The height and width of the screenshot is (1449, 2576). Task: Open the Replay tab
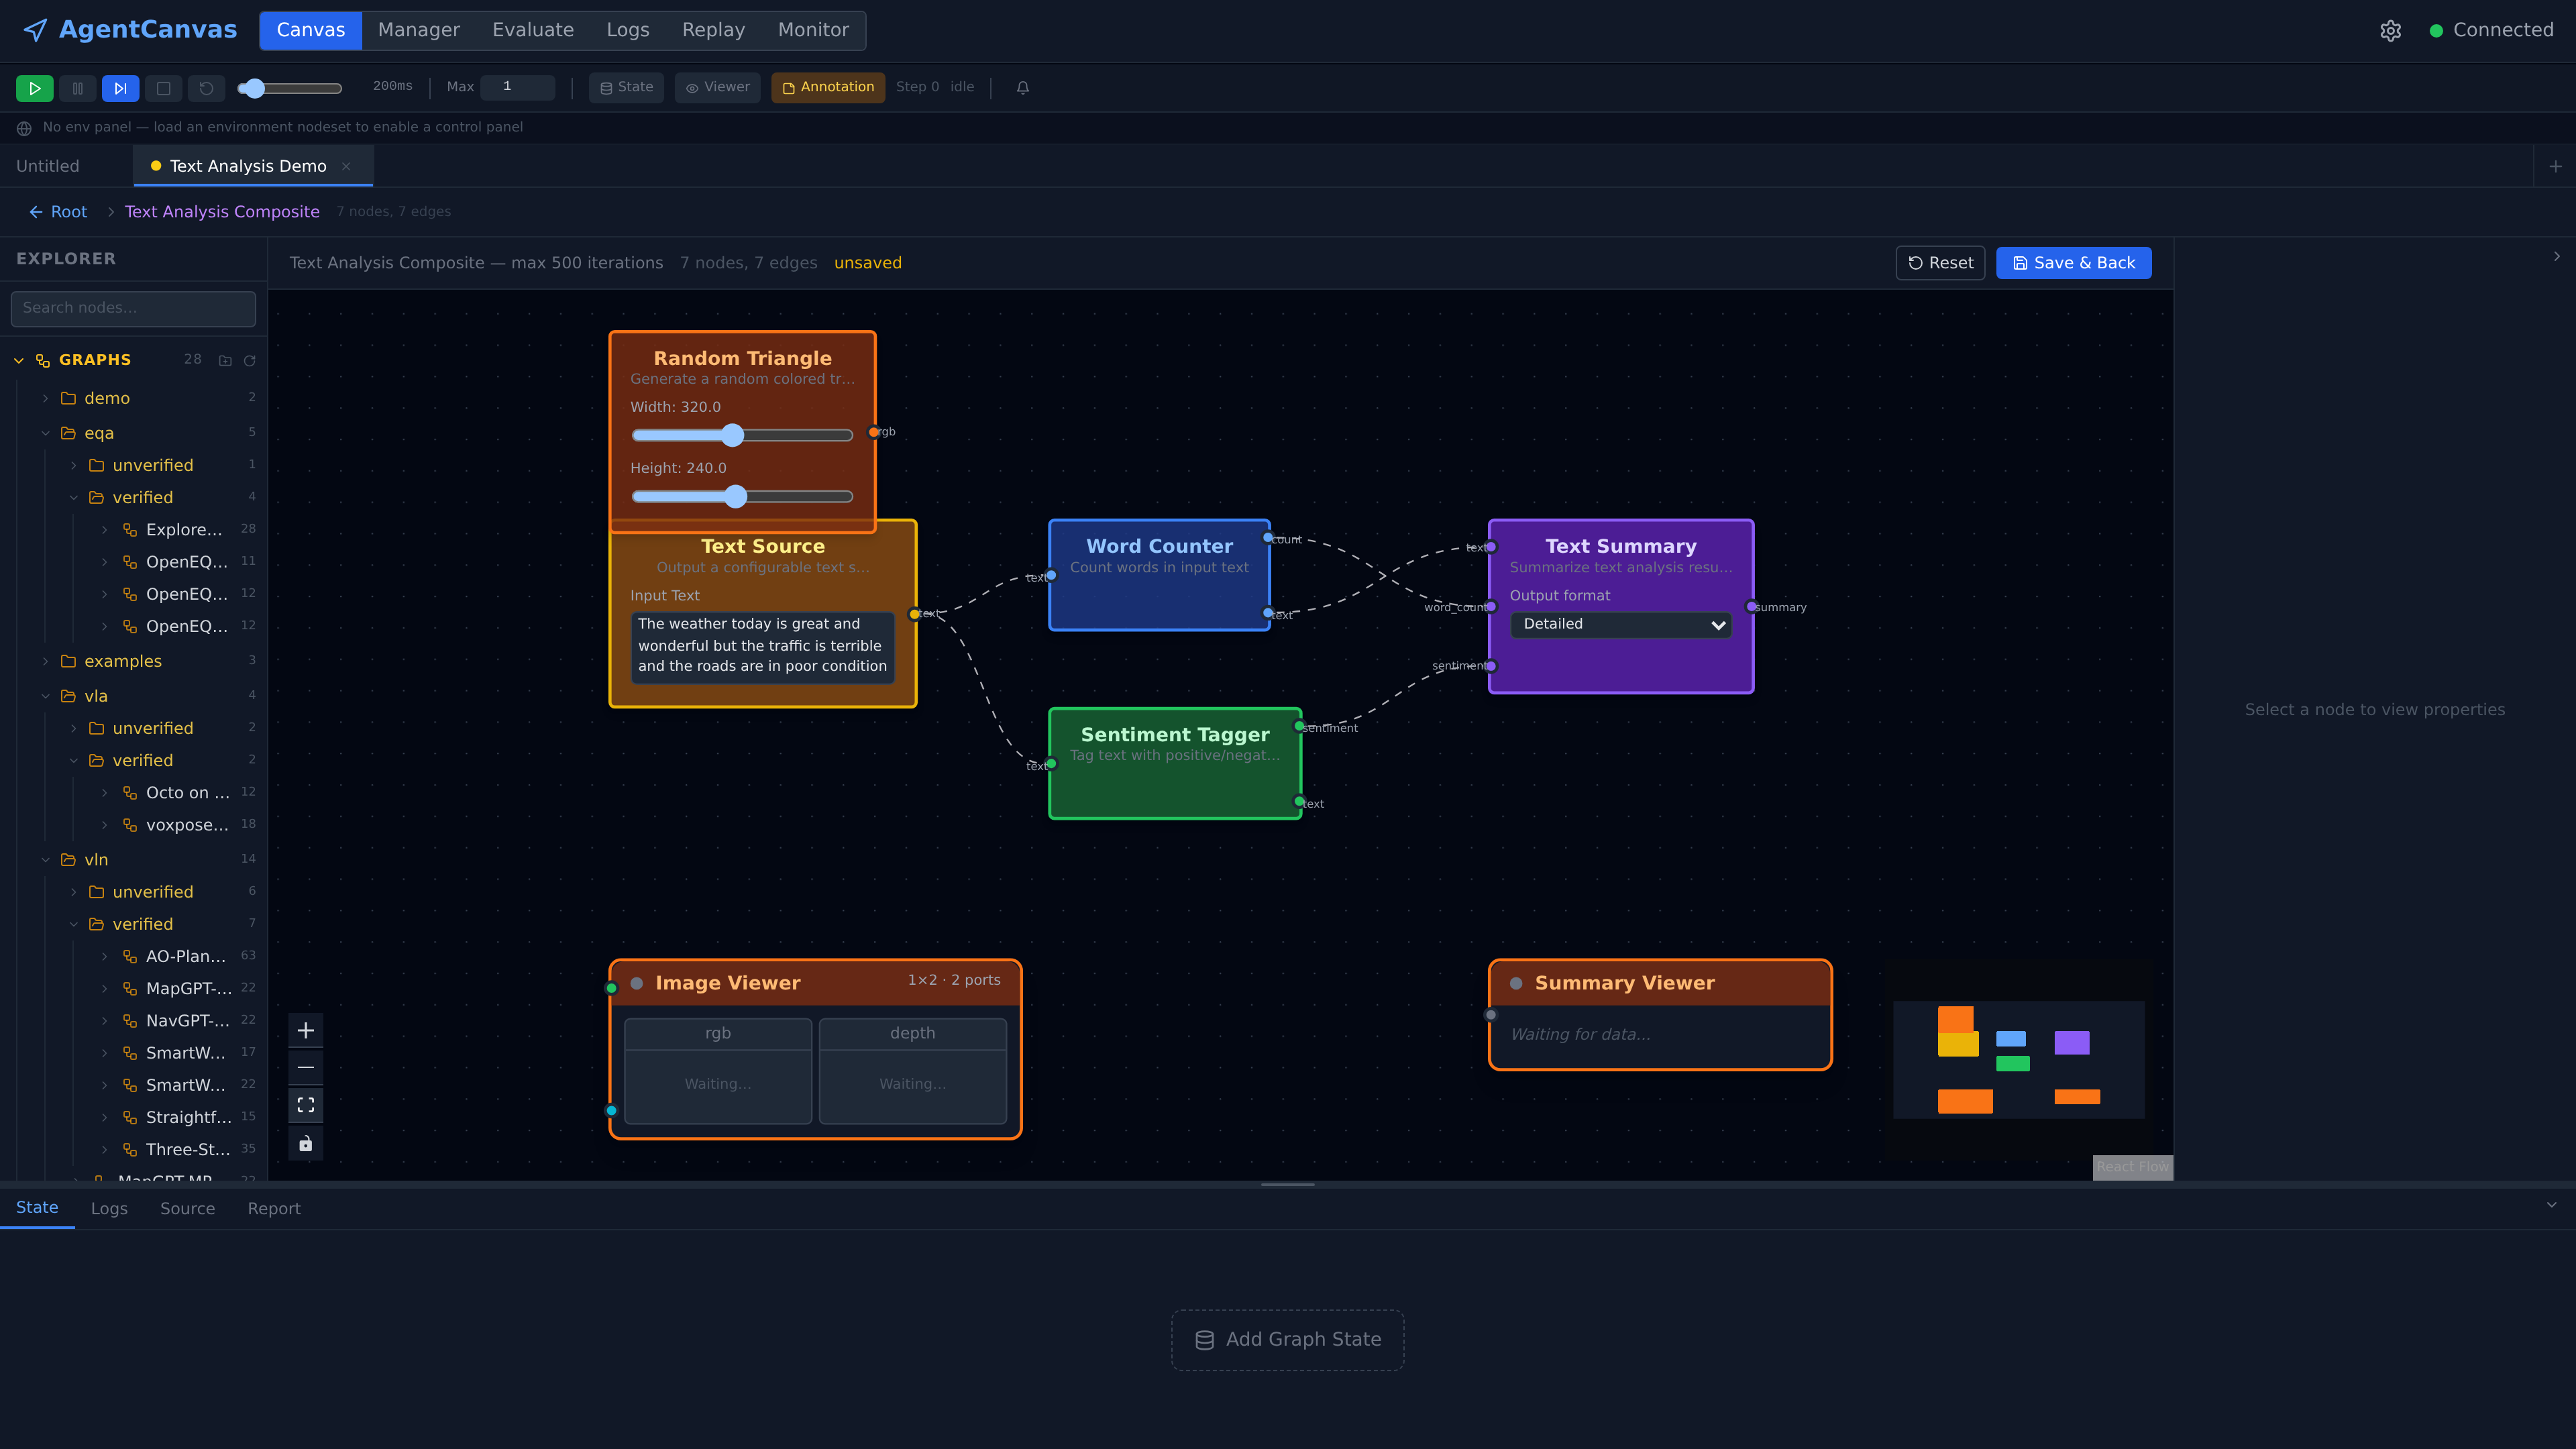(713, 30)
